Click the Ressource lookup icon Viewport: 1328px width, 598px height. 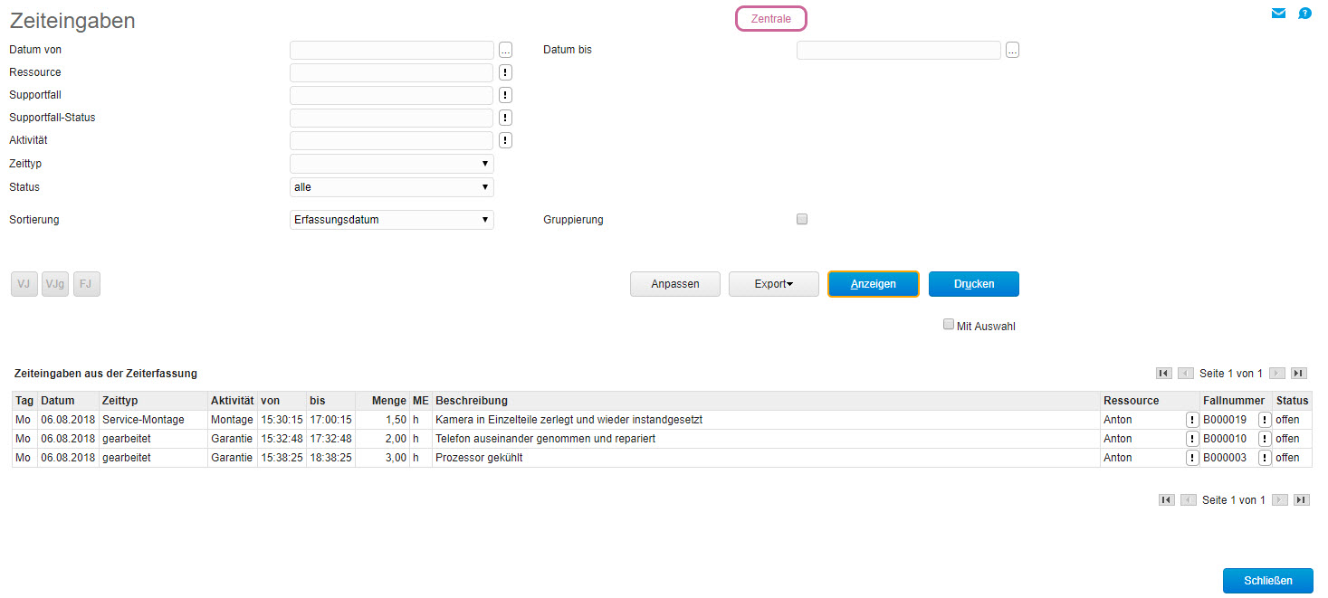click(x=506, y=73)
